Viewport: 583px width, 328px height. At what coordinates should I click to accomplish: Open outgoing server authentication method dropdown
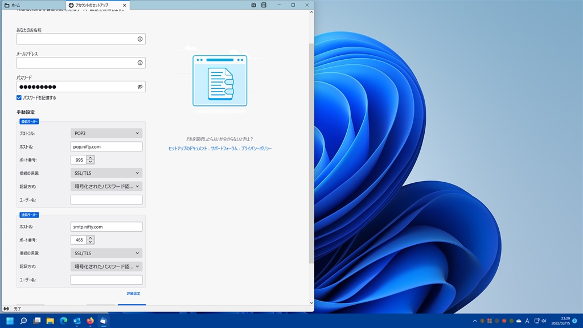pos(106,266)
